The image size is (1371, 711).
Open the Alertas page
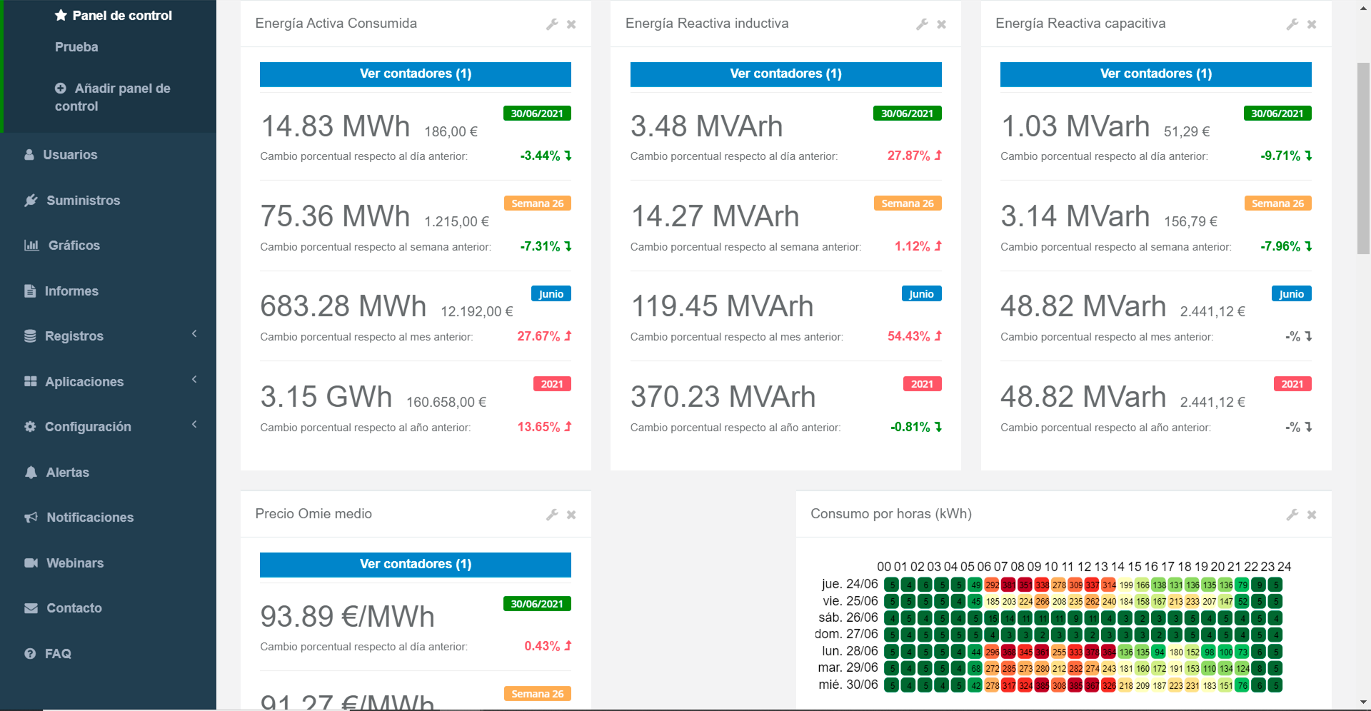click(x=68, y=473)
